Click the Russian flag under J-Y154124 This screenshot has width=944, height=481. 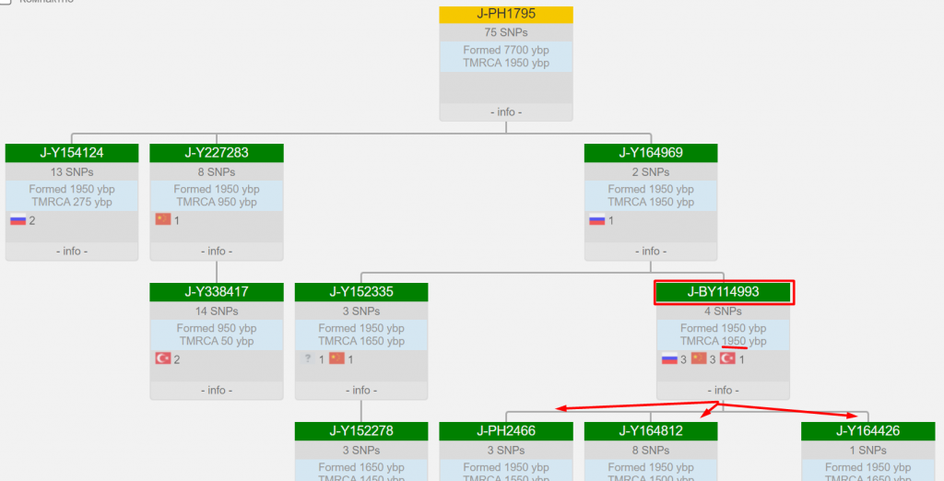(x=18, y=220)
